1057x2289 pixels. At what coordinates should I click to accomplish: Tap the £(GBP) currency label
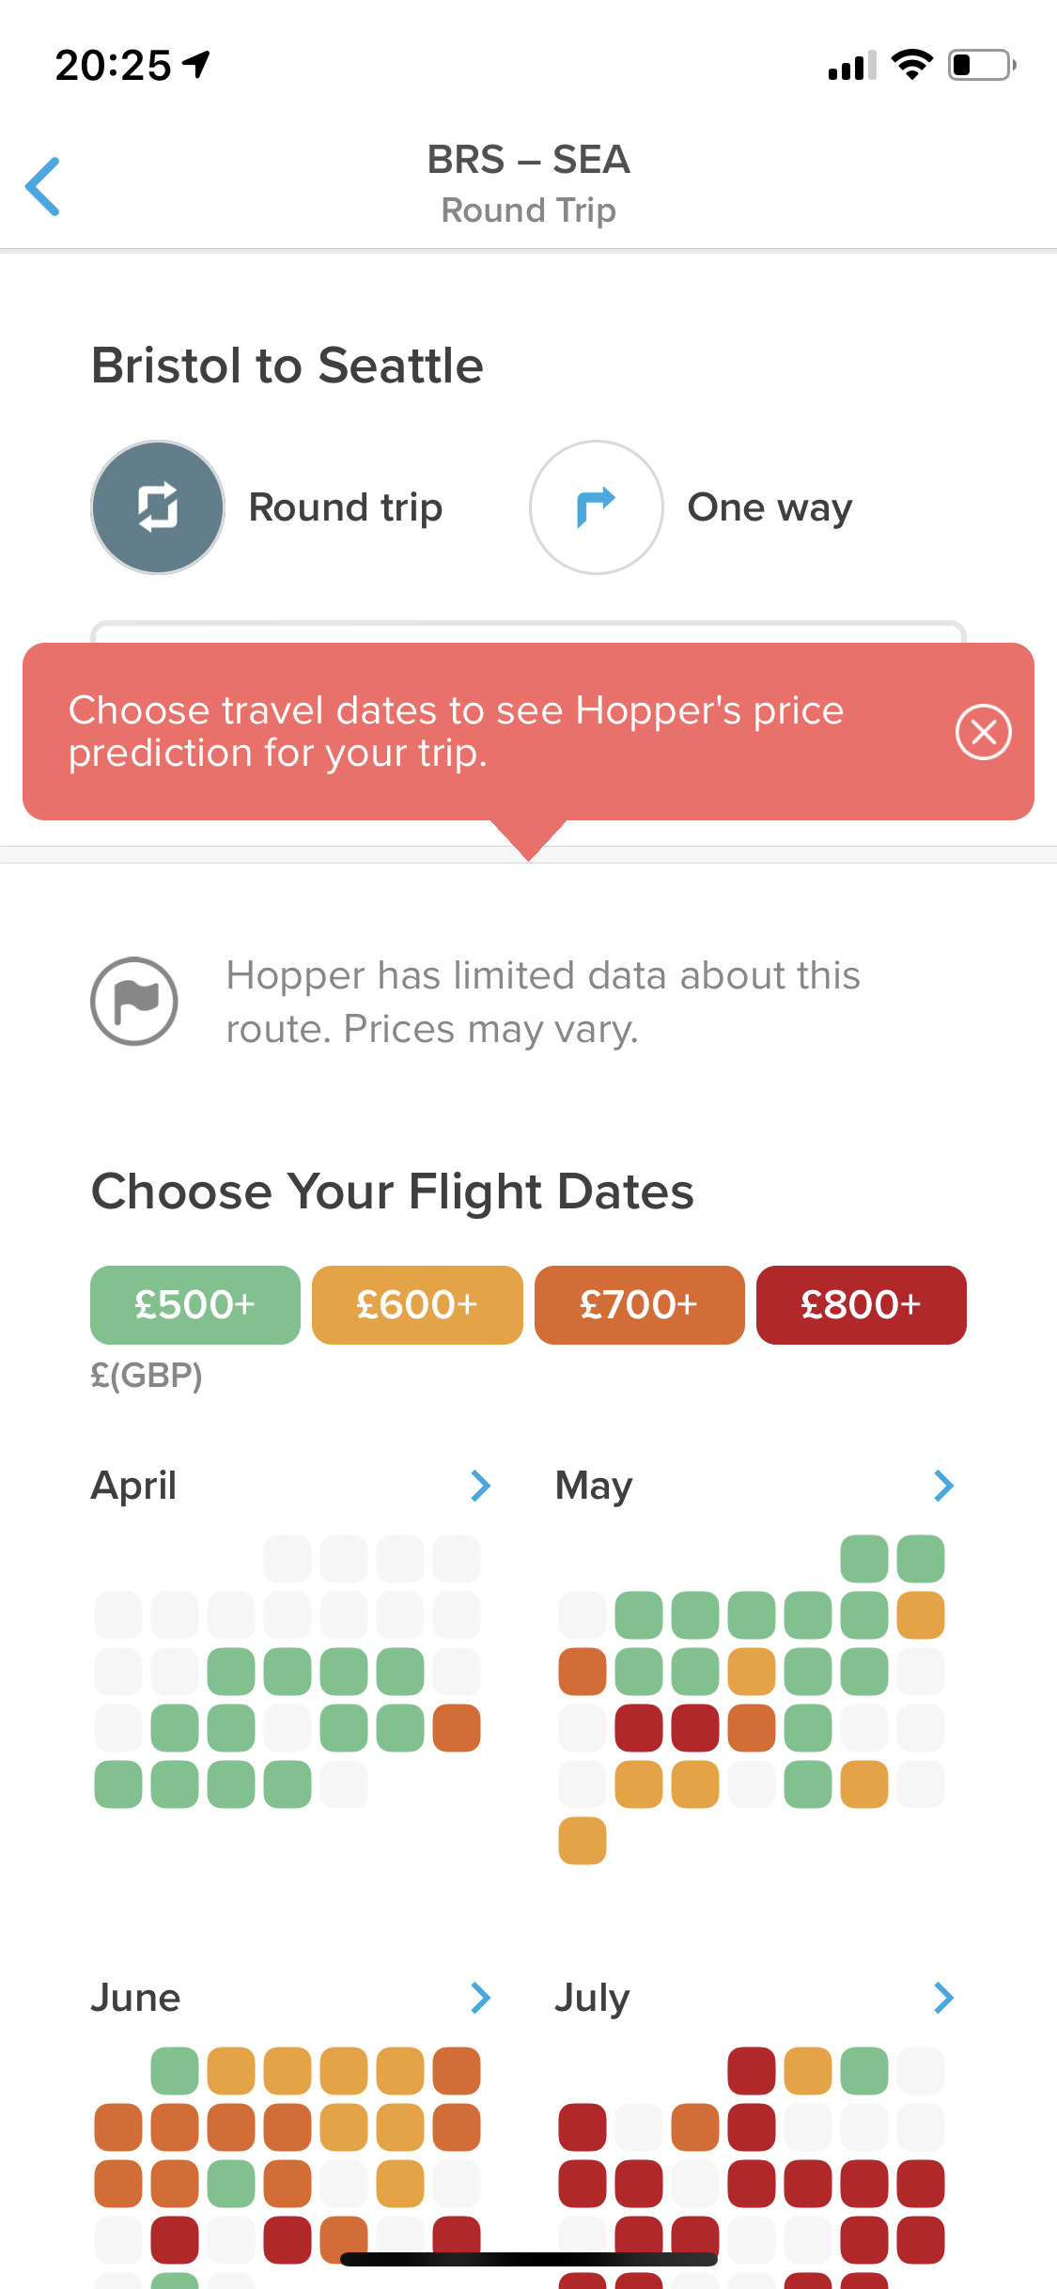tap(147, 1375)
